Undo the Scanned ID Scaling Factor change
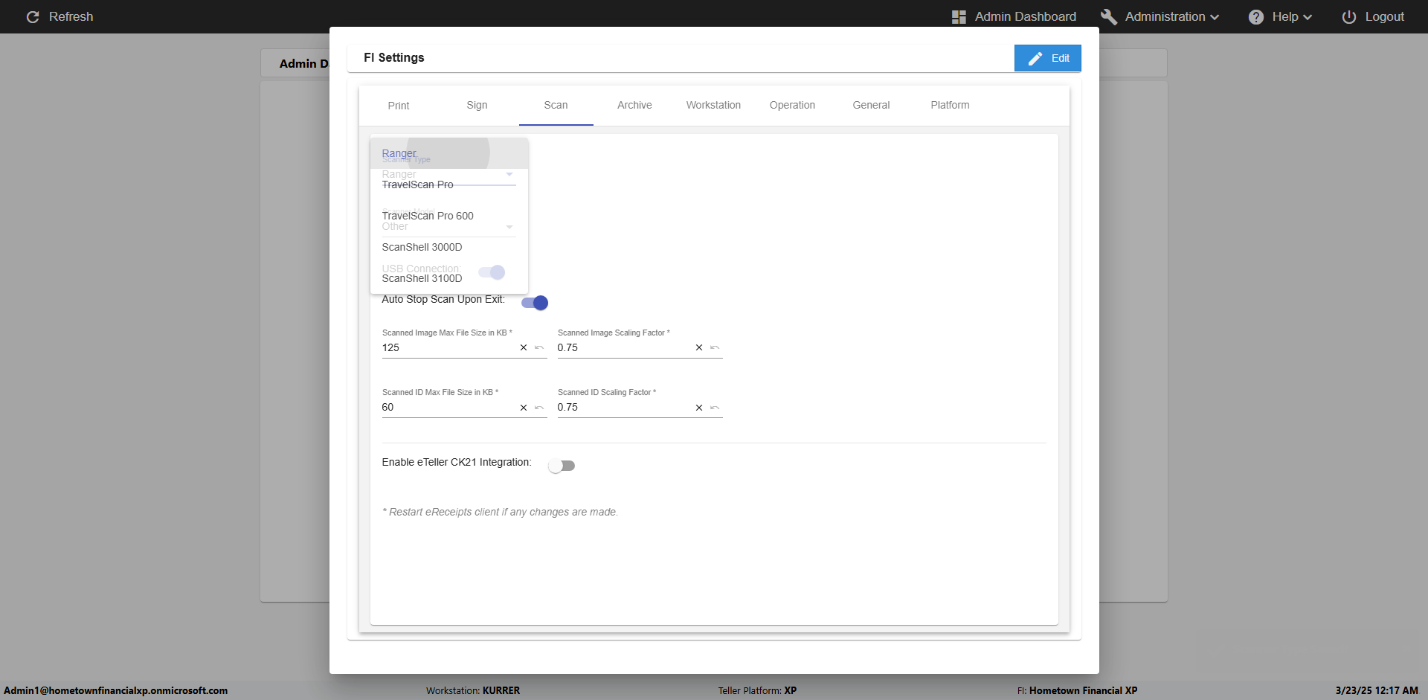This screenshot has width=1428, height=700. click(x=715, y=408)
